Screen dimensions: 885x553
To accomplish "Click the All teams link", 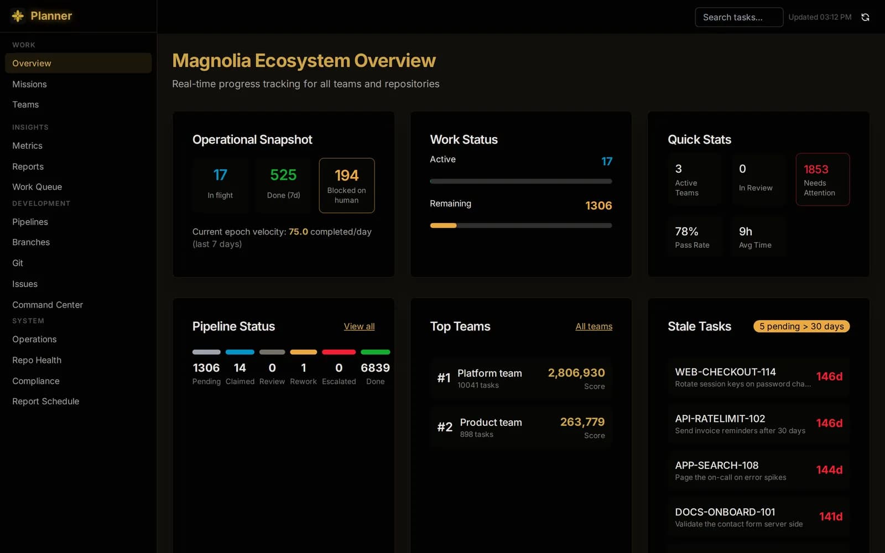I will [594, 326].
